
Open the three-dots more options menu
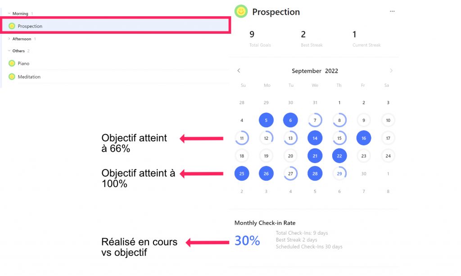click(392, 11)
